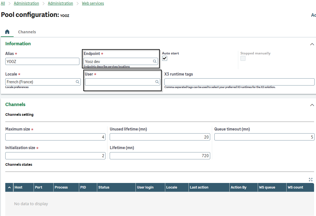
Task: Open the Endpoint lookup magnifier
Action: [155, 61]
